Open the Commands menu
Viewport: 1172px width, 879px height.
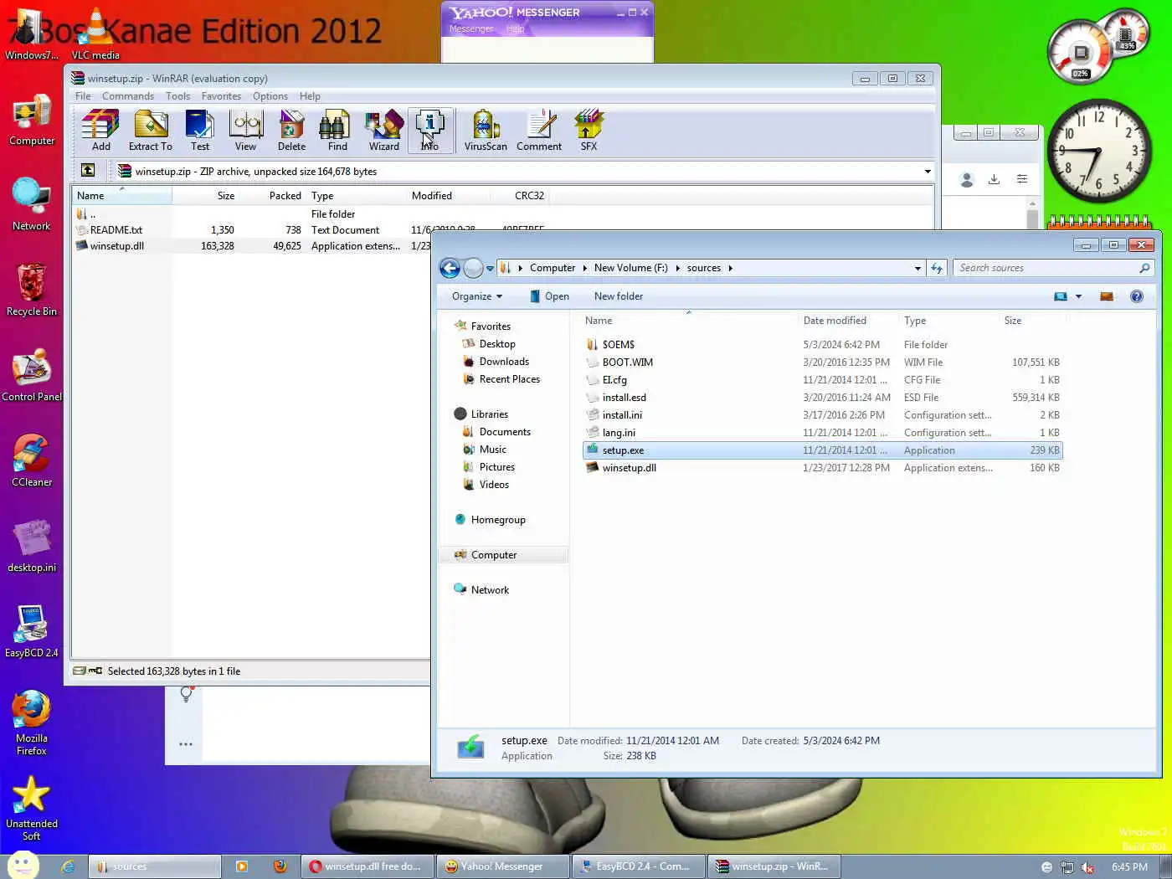pyautogui.click(x=128, y=96)
